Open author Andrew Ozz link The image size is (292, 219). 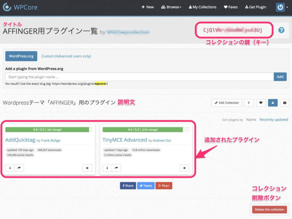pos(162,140)
